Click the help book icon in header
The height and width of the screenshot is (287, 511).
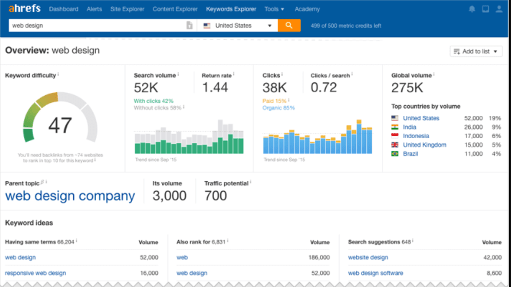click(486, 9)
